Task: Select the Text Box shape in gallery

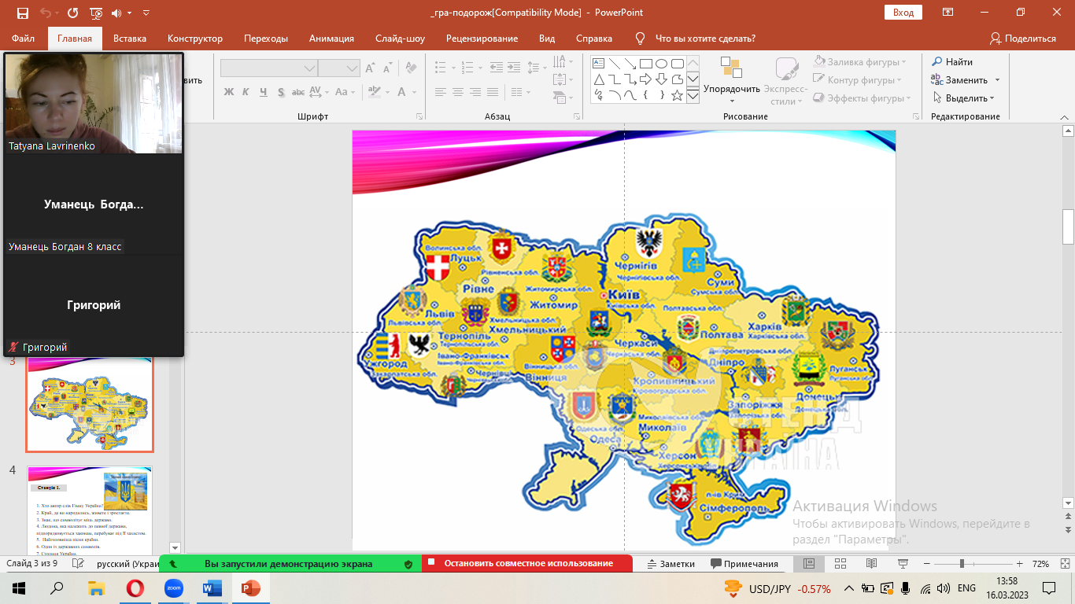Action: click(x=598, y=64)
